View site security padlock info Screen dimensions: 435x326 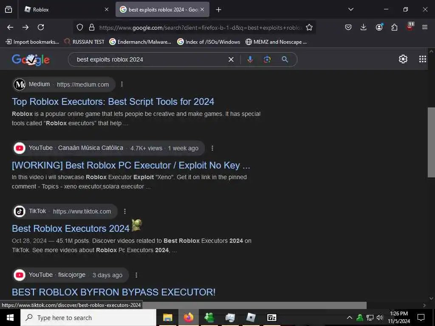(x=92, y=27)
